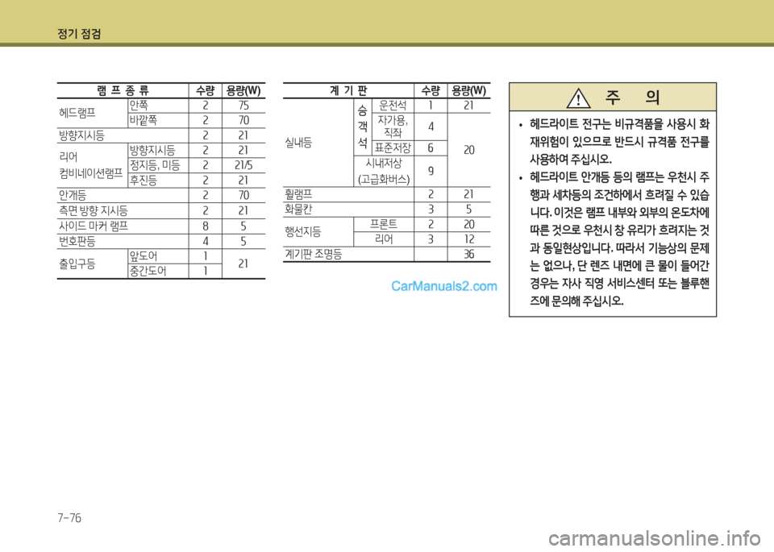Select the '자가용, 직좌' cell
774x552 pixels.
pos(393,127)
